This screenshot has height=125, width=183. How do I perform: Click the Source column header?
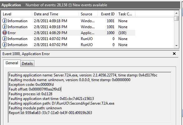pyautogui.click(x=88, y=14)
